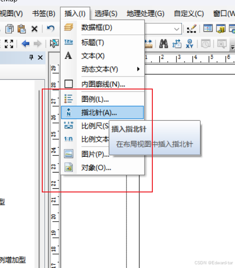Click the Title icon in menu

click(x=69, y=42)
